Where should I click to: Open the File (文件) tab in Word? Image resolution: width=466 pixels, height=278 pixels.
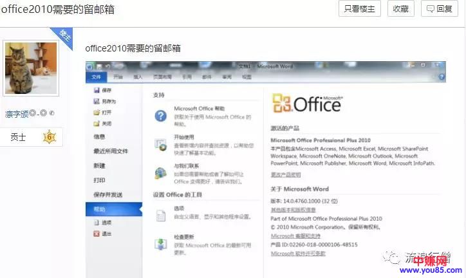click(x=97, y=77)
